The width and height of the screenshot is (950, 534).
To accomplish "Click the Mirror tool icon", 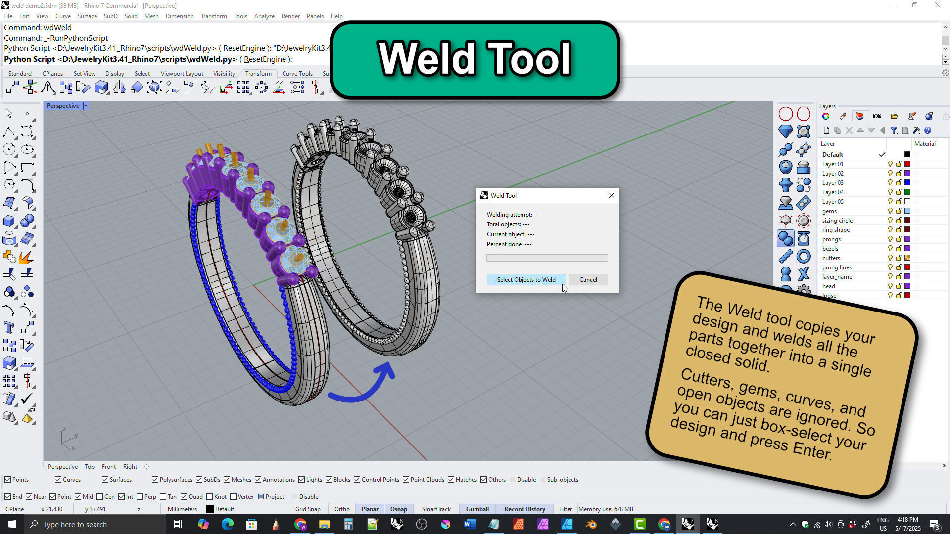I will point(119,88).
